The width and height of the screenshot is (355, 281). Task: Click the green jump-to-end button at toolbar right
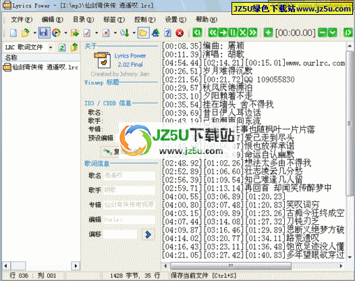[348, 32]
